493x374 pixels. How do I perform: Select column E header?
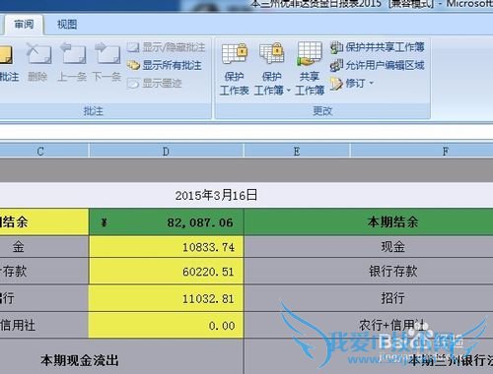pos(297,152)
